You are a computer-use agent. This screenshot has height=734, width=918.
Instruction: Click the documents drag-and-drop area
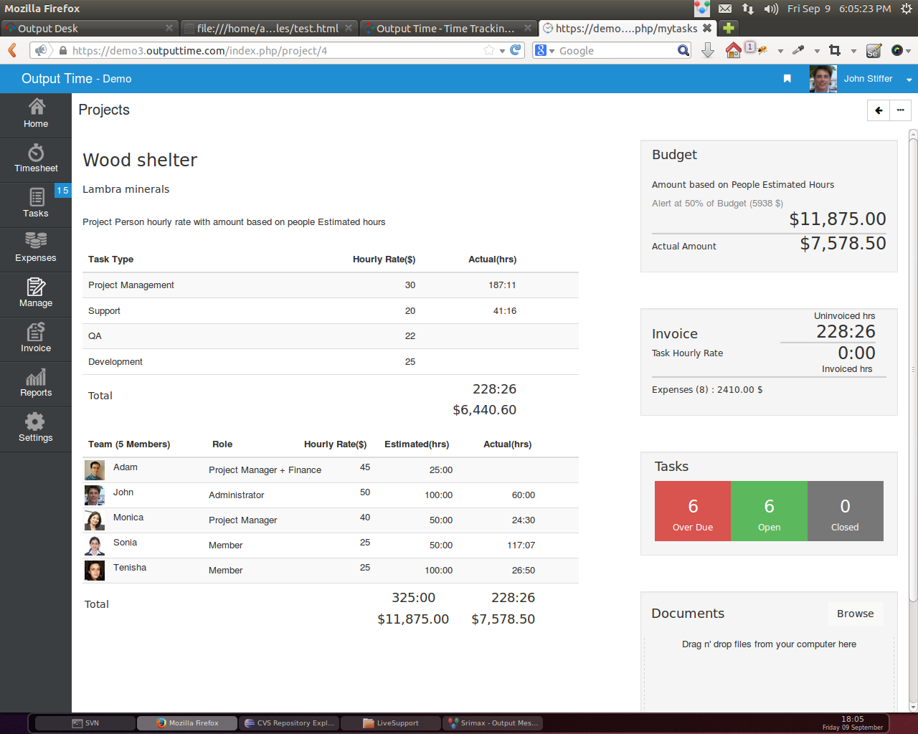coord(769,674)
